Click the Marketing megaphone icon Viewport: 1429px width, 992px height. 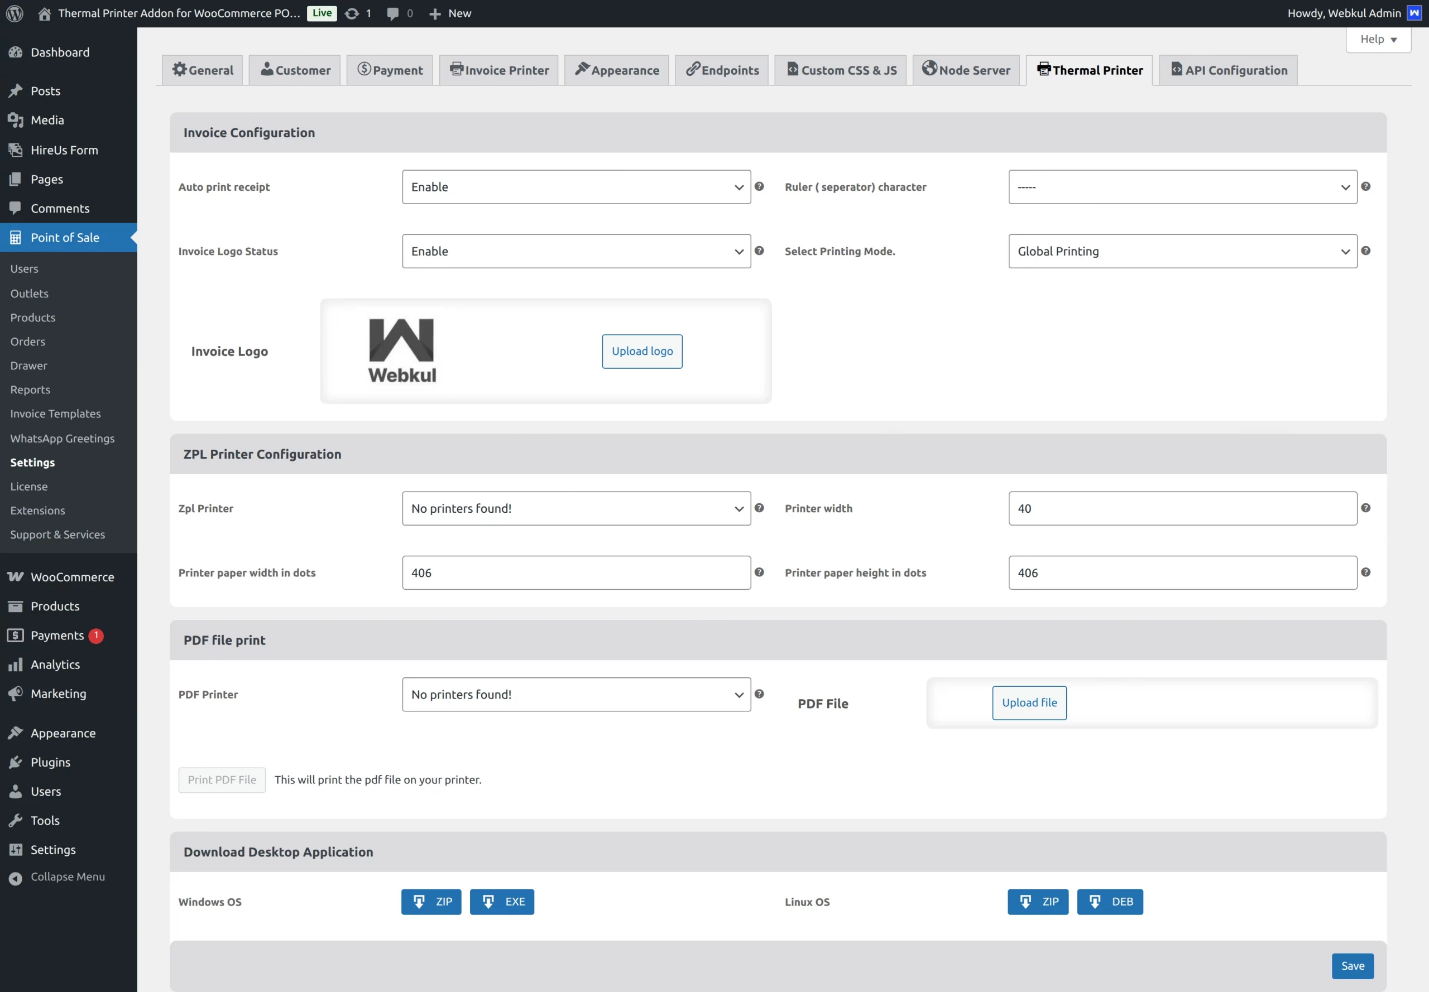(17, 694)
